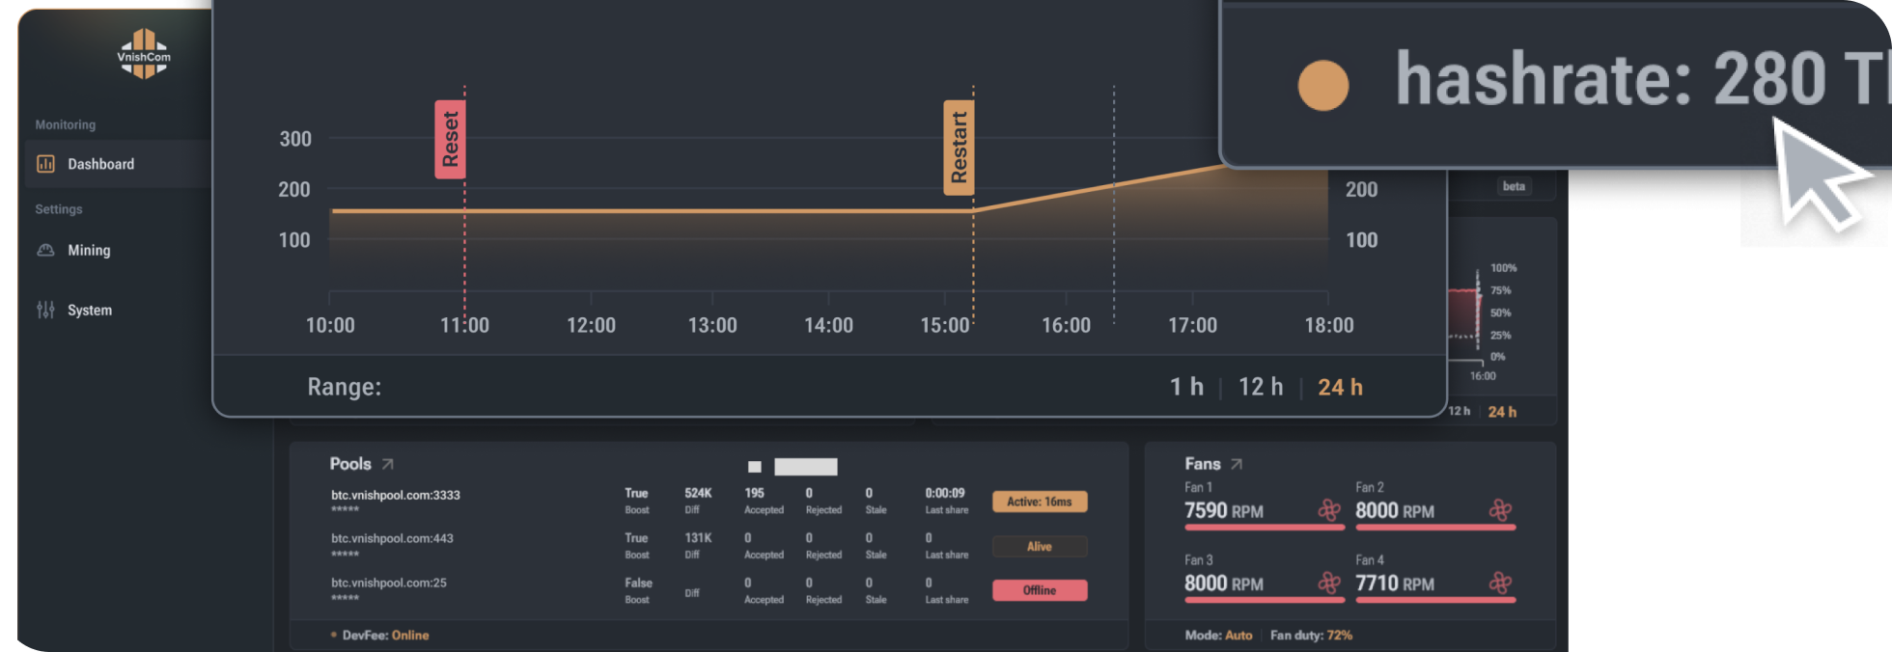Click the Reset marker on the chart

(450, 139)
